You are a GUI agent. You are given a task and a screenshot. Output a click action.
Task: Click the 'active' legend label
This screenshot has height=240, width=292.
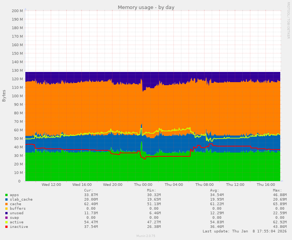click(17, 222)
